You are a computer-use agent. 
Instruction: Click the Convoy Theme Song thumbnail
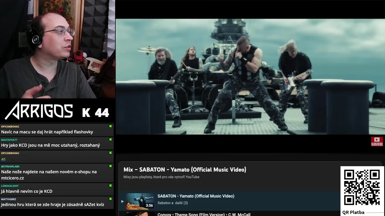click(x=140, y=214)
